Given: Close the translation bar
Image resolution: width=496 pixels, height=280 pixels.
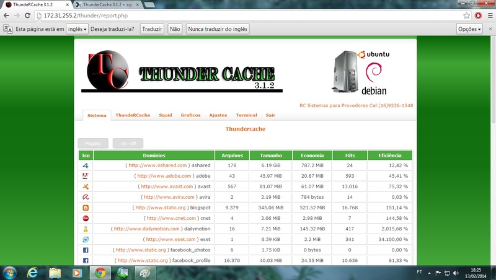Looking at the screenshot, I should tap(490, 28).
